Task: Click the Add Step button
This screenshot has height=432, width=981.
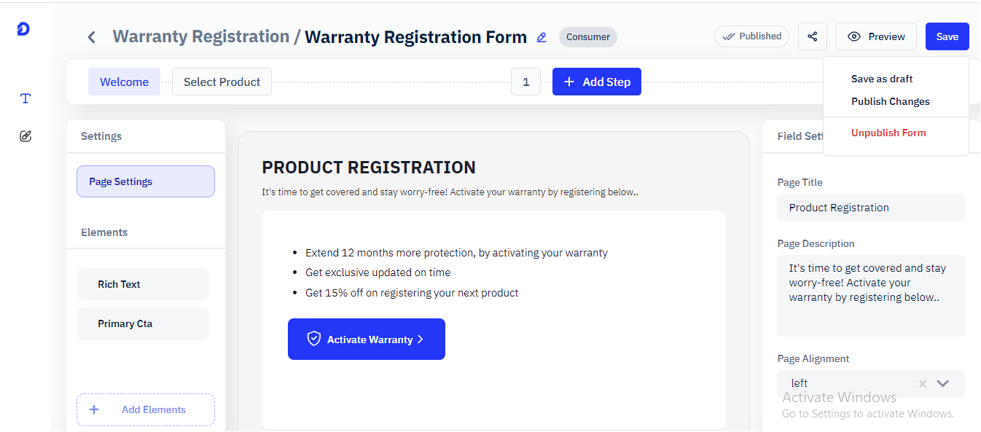Action: point(597,82)
